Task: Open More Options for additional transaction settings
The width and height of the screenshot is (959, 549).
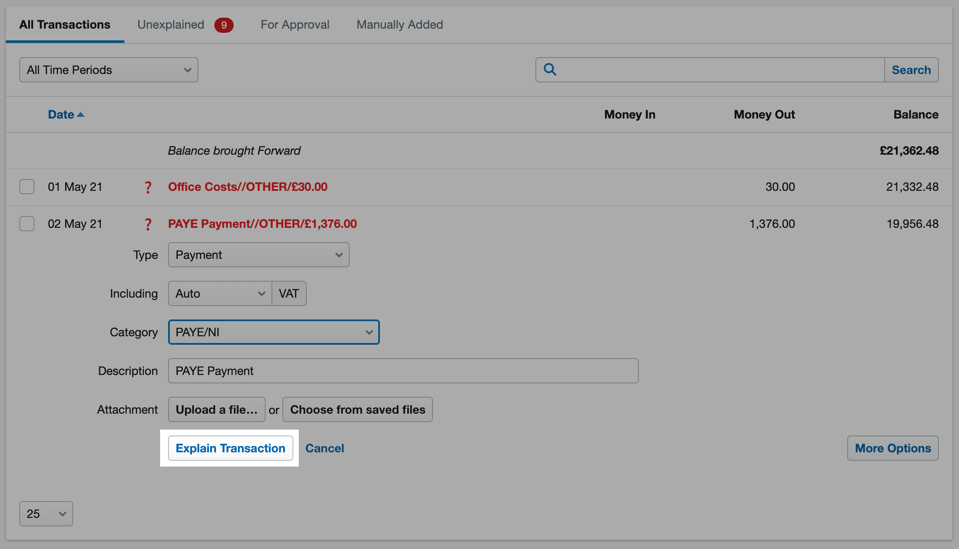Action: pyautogui.click(x=893, y=448)
